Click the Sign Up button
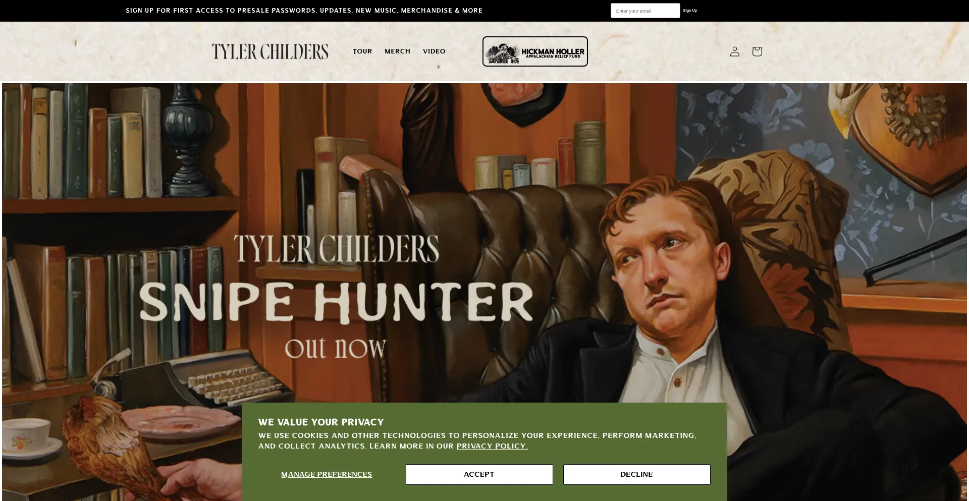 690,11
